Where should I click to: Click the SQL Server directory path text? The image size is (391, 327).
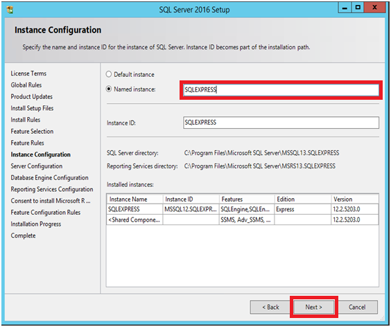(261, 153)
